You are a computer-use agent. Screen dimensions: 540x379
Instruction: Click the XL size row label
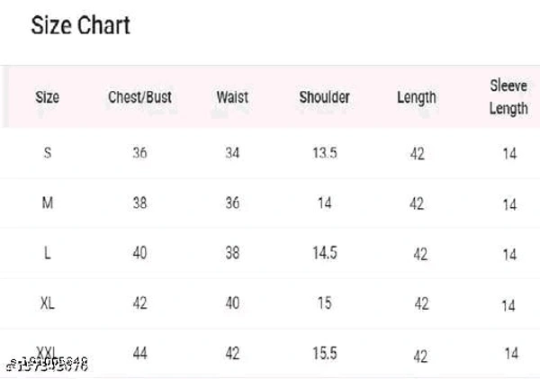(x=48, y=303)
